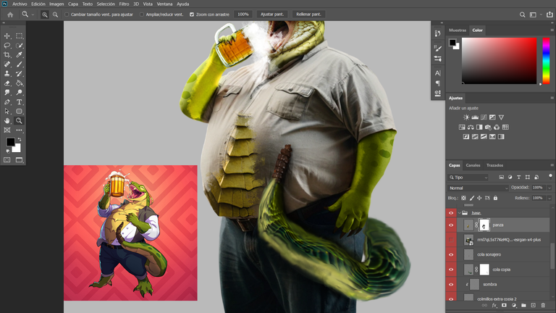Select the Horizontal Type tool
The height and width of the screenshot is (313, 556).
coord(19,102)
